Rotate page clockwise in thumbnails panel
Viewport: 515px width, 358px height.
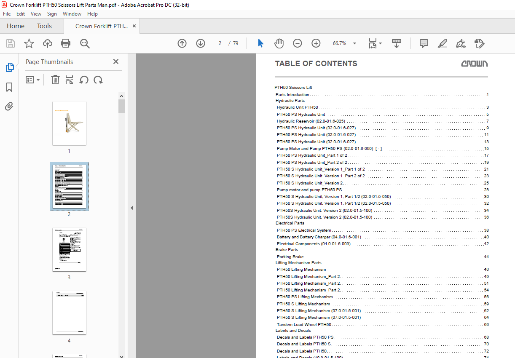coord(98,80)
